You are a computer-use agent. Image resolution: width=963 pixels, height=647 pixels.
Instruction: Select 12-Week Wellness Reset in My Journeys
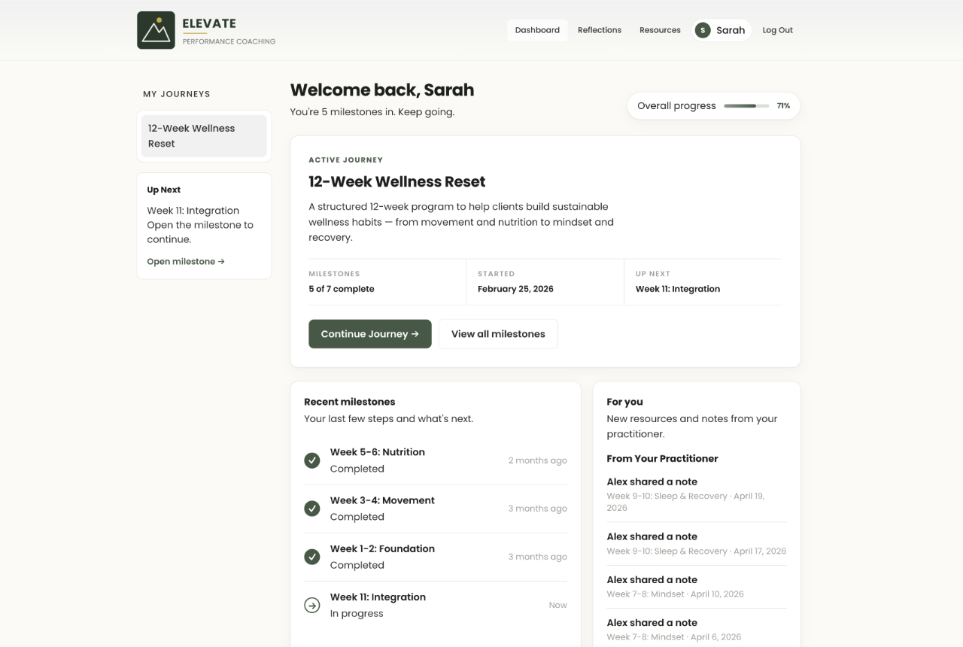point(204,136)
